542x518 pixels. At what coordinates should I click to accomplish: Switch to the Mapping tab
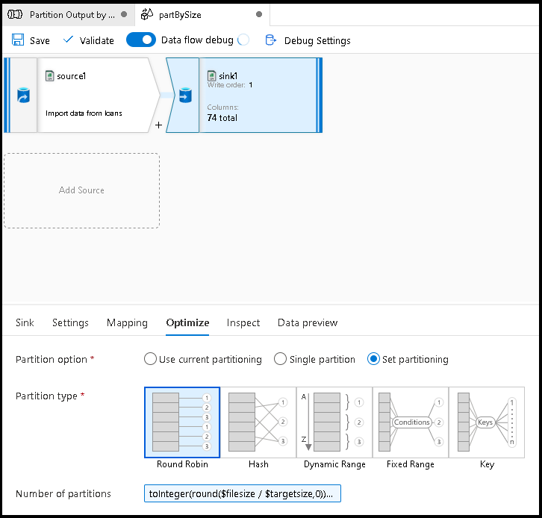[127, 322]
